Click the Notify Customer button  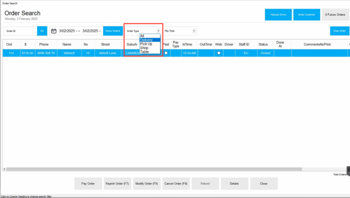click(x=307, y=15)
